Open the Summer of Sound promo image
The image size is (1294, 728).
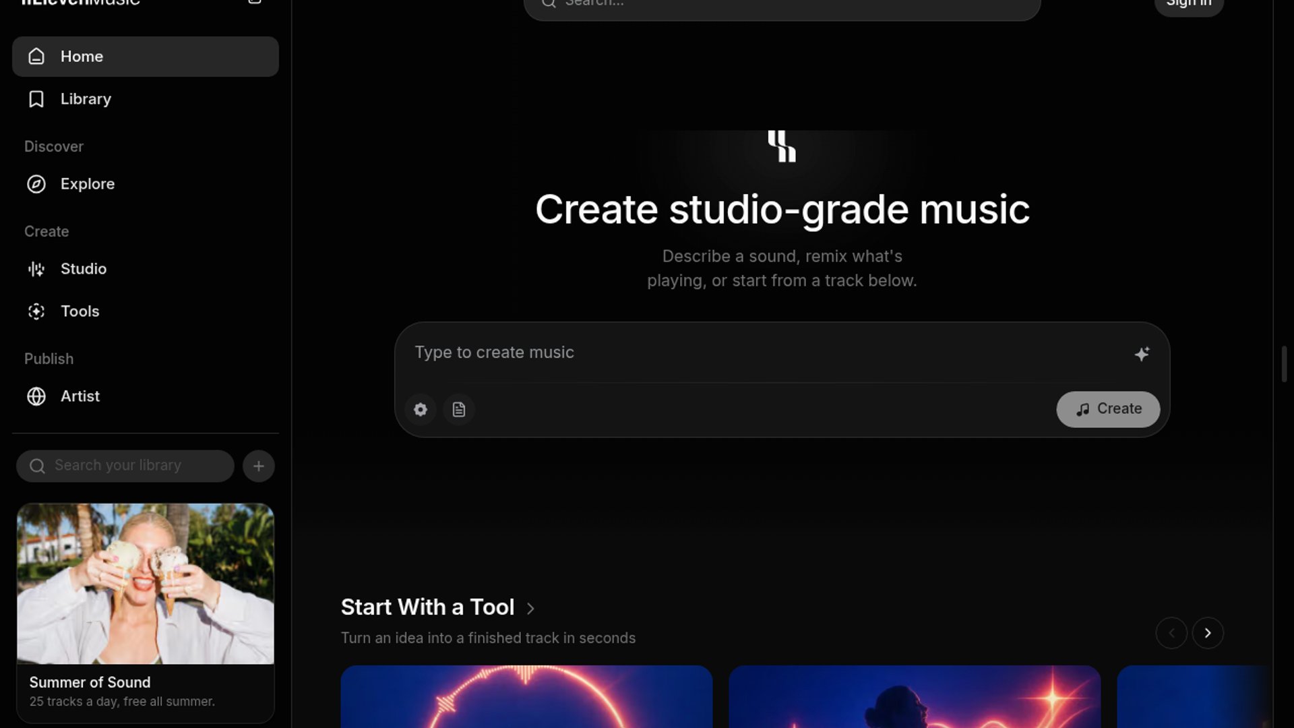point(146,584)
